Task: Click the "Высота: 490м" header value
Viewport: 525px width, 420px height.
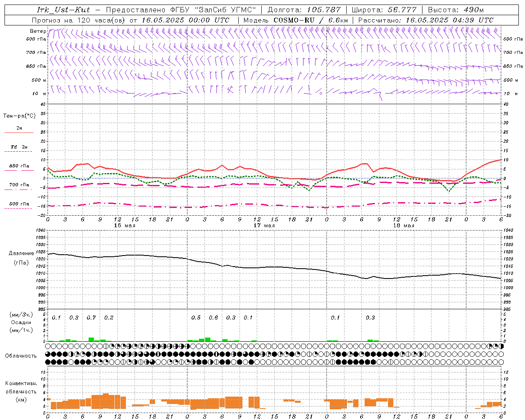Action: point(456,10)
